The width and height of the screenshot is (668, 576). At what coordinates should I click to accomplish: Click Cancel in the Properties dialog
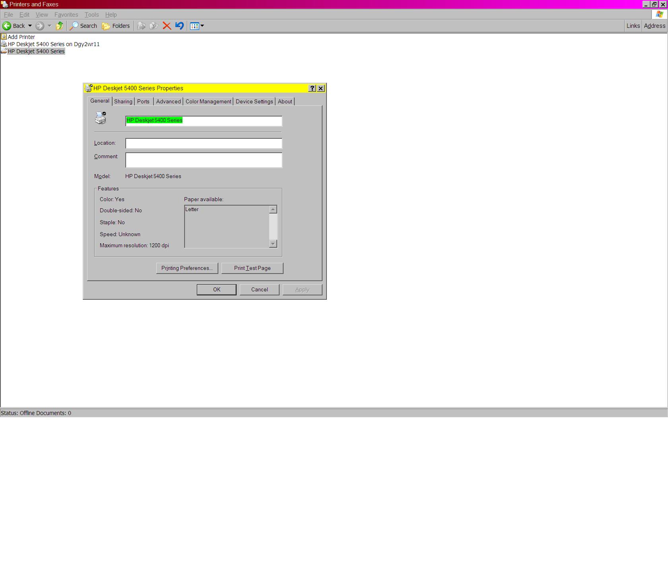click(x=260, y=290)
